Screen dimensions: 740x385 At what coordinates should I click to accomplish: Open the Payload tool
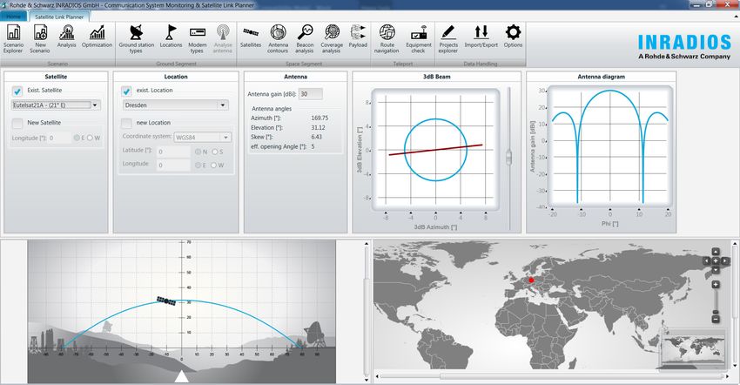(358, 37)
